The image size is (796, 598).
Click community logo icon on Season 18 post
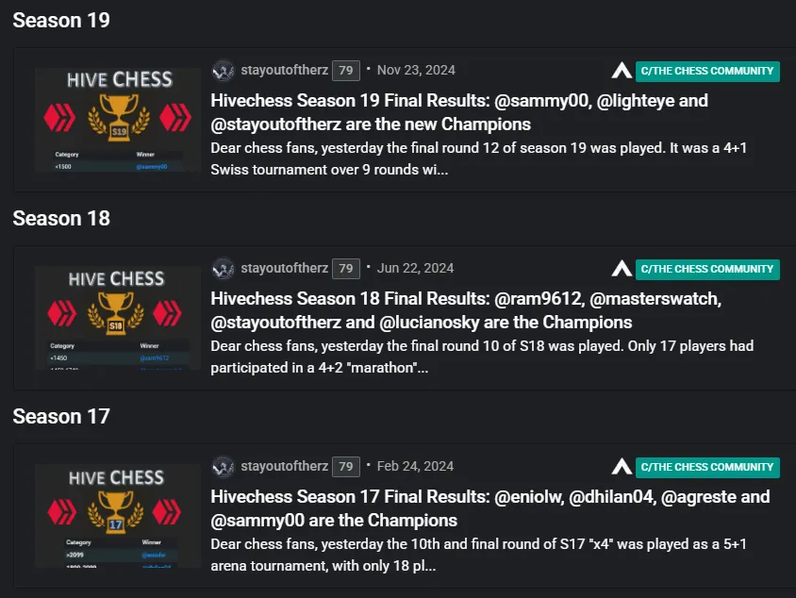pos(622,269)
